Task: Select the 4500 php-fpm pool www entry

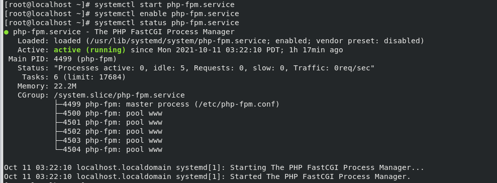Action: click(113, 113)
